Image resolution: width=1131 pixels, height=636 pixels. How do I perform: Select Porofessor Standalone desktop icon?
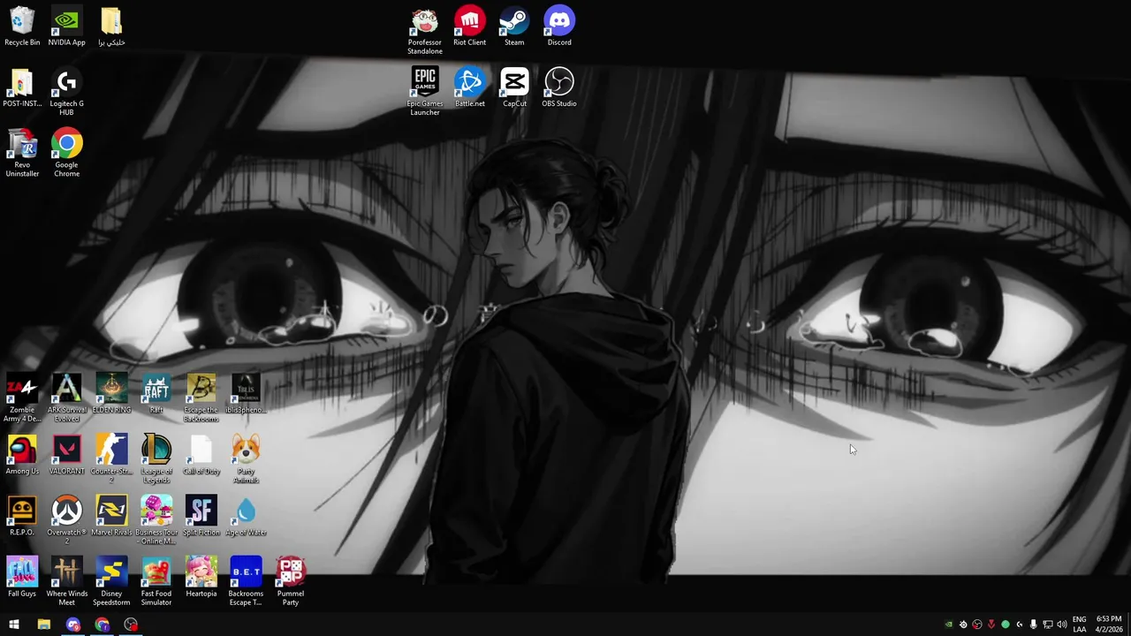pos(425,31)
